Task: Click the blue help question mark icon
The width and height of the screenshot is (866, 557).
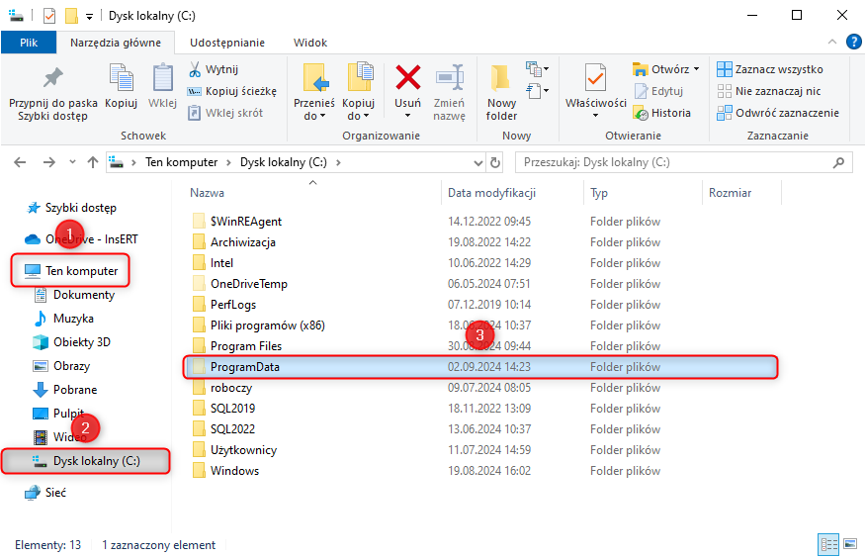Action: pyautogui.click(x=854, y=42)
